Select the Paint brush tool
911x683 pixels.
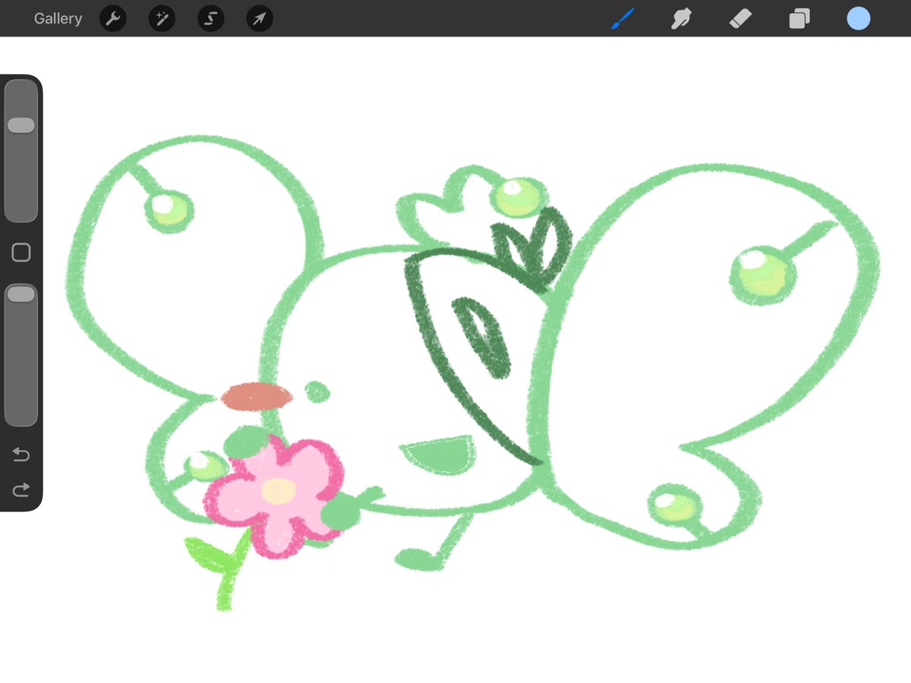click(623, 18)
